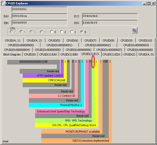Click the pink L1 Context ID bar

[x=53, y=96]
